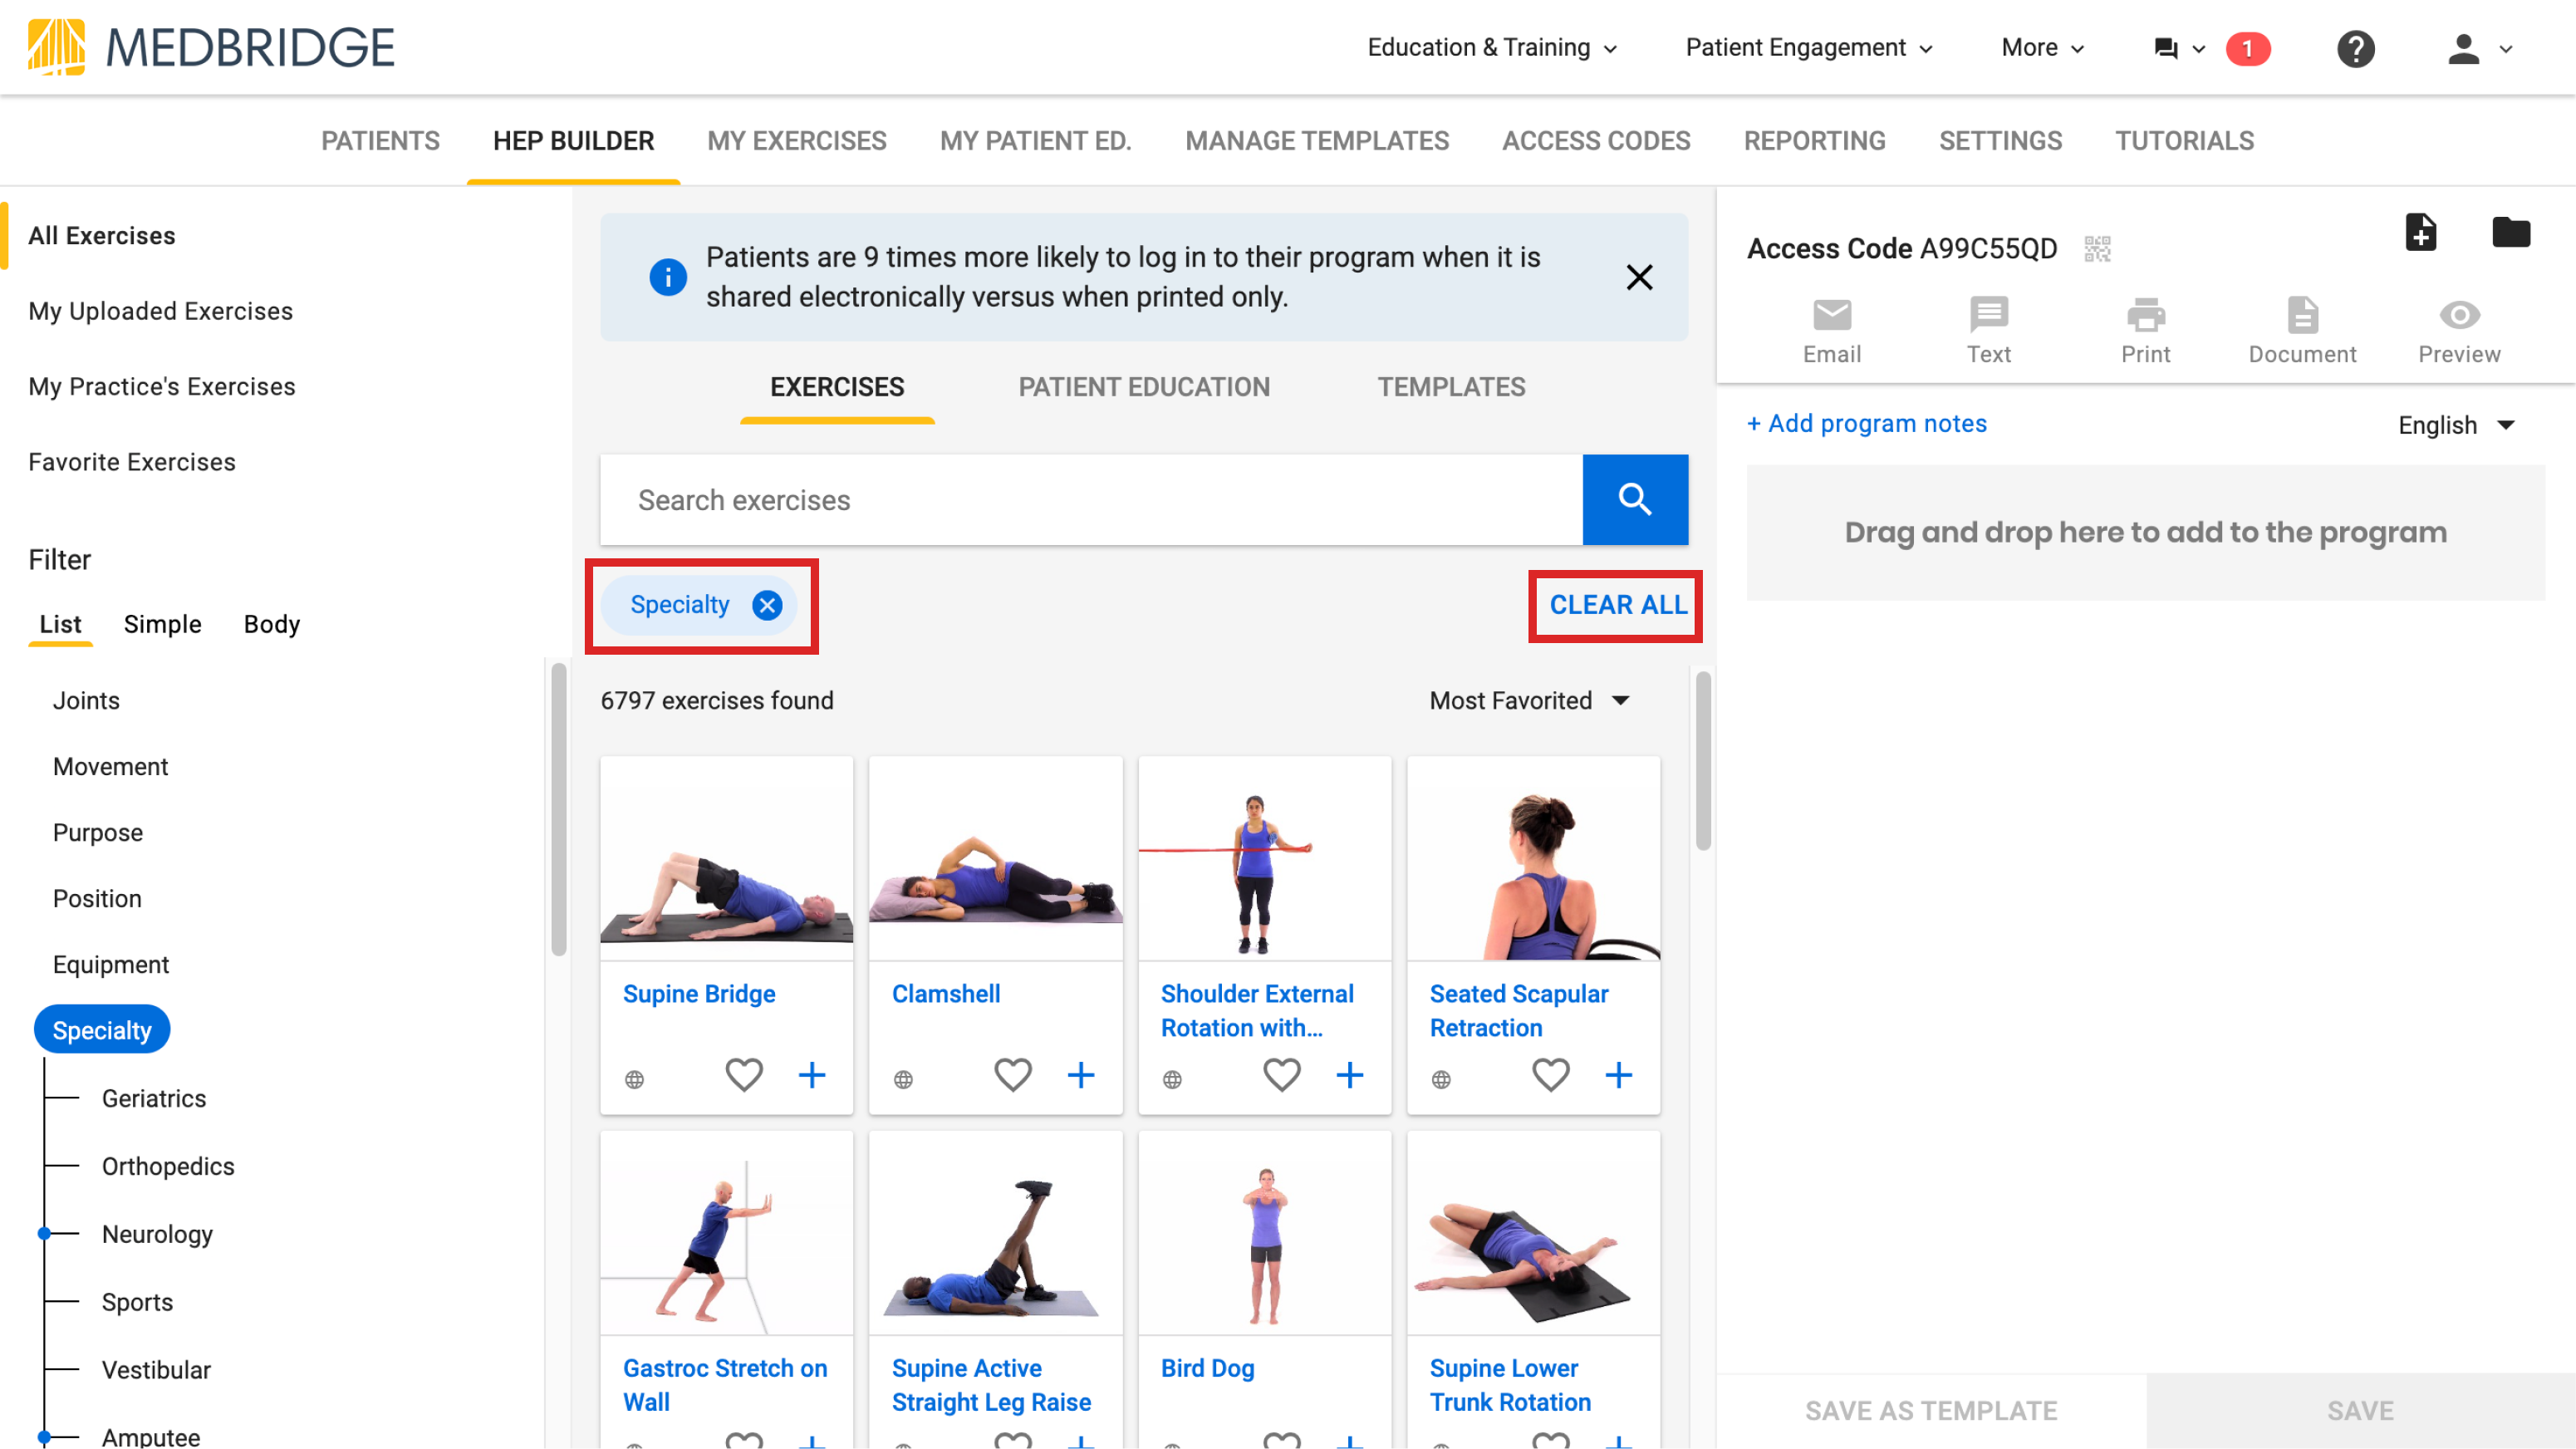Favorite Shoulder External Rotation exercise
The width and height of the screenshot is (2576, 1449).
(x=1282, y=1075)
